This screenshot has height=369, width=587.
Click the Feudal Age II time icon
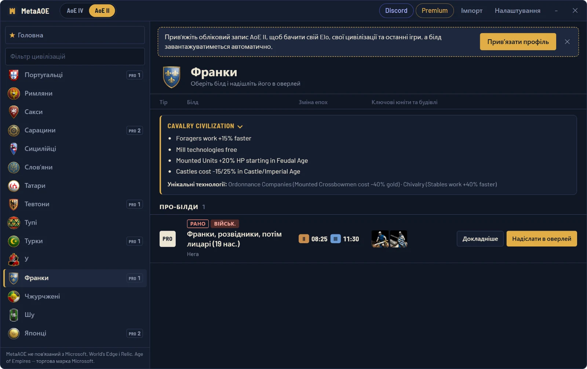coord(304,239)
